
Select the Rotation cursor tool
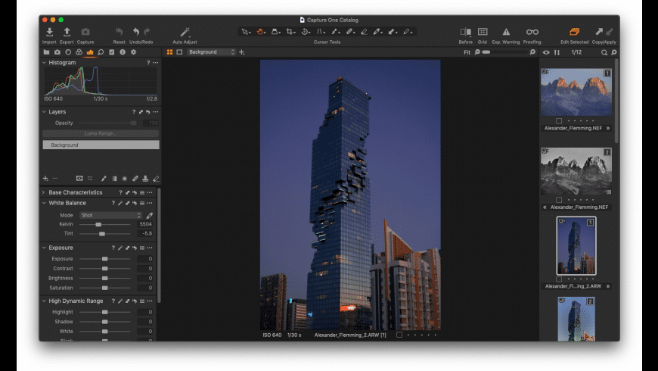click(x=306, y=32)
